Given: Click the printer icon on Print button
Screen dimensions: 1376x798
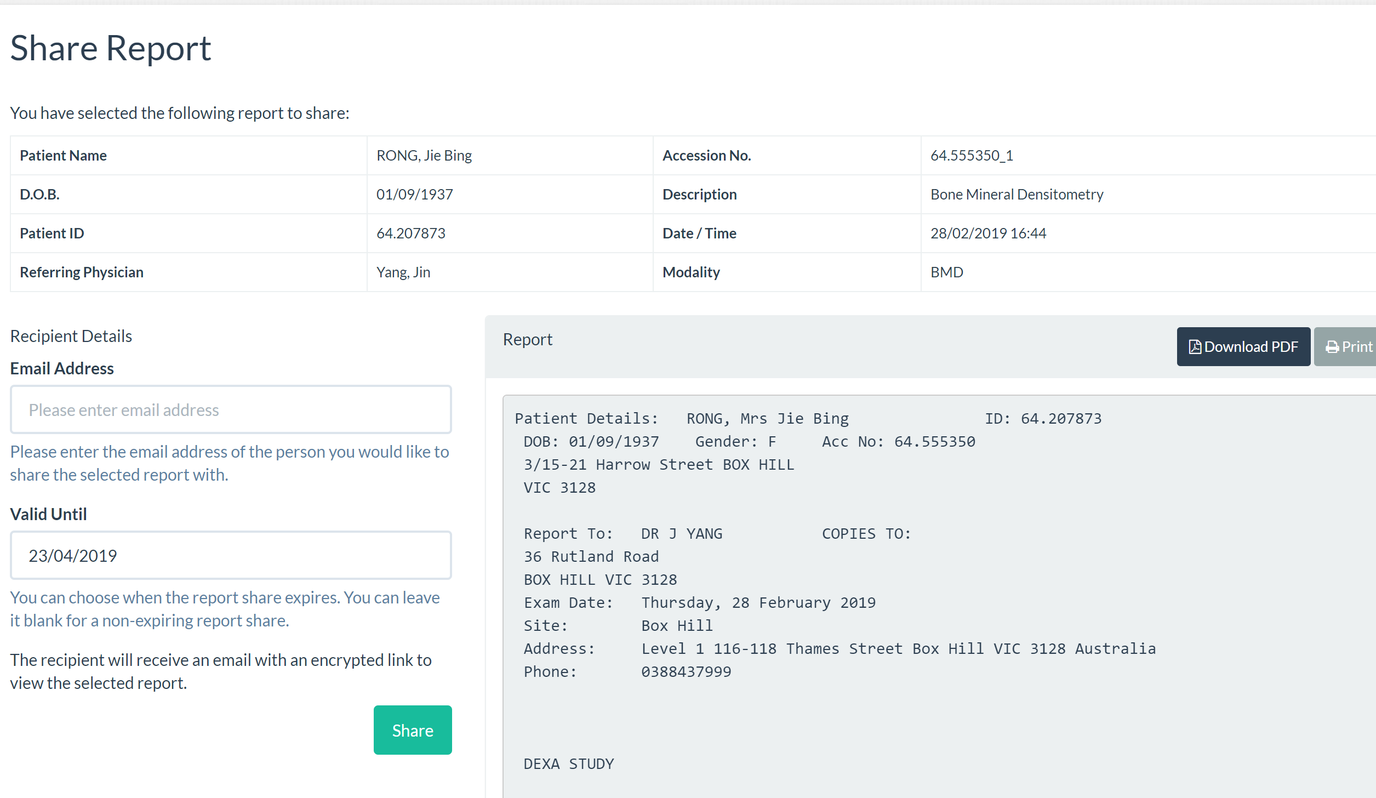Looking at the screenshot, I should click(x=1332, y=347).
